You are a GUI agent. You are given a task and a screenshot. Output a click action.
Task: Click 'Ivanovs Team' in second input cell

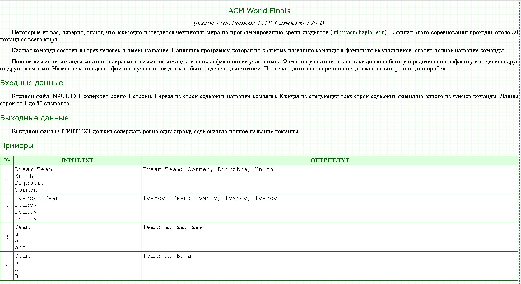(37, 198)
